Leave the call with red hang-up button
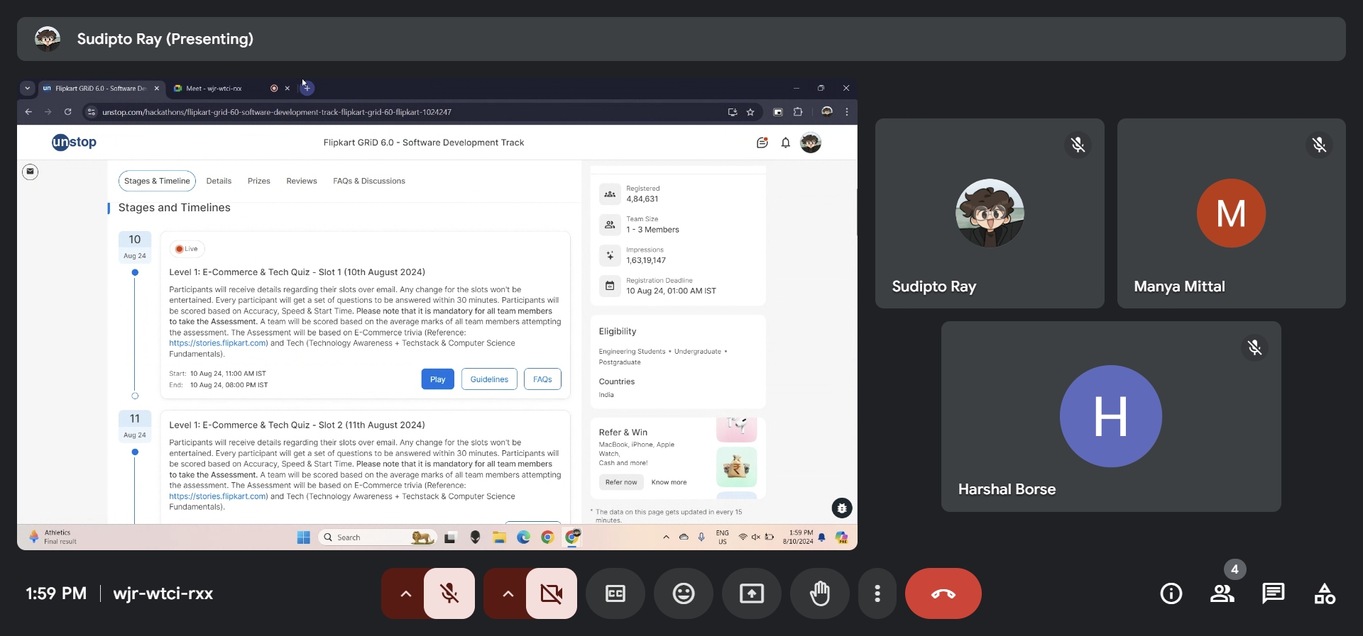The image size is (1363, 636). coord(943,593)
